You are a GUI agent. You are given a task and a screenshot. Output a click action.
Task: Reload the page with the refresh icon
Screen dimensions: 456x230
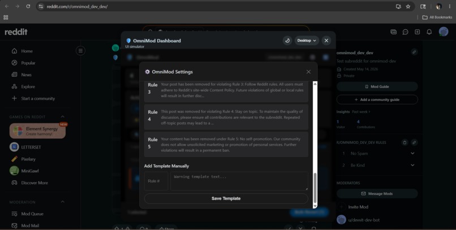point(28,6)
